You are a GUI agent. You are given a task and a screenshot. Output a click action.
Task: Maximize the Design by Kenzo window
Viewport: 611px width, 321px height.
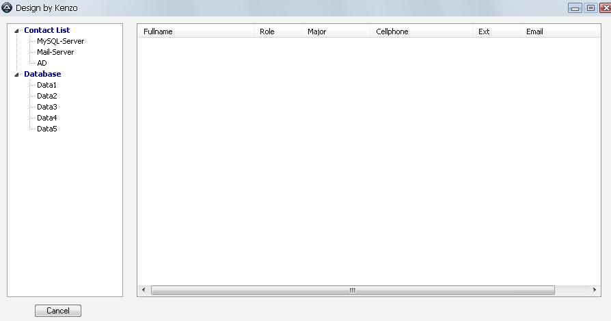pyautogui.click(x=590, y=8)
